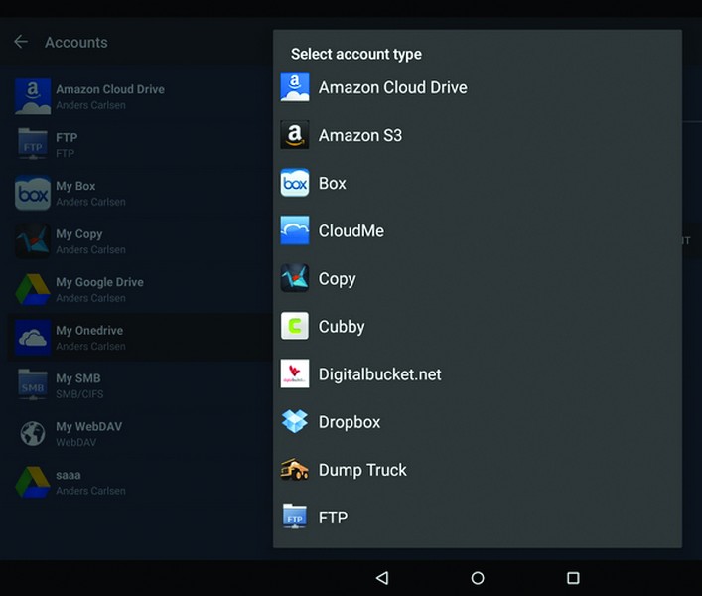Click the My Google Drive icon
The height and width of the screenshot is (596, 702).
(x=33, y=289)
